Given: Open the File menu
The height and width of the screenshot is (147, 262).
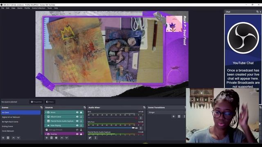Looking at the screenshot, I should [x=2, y=8].
